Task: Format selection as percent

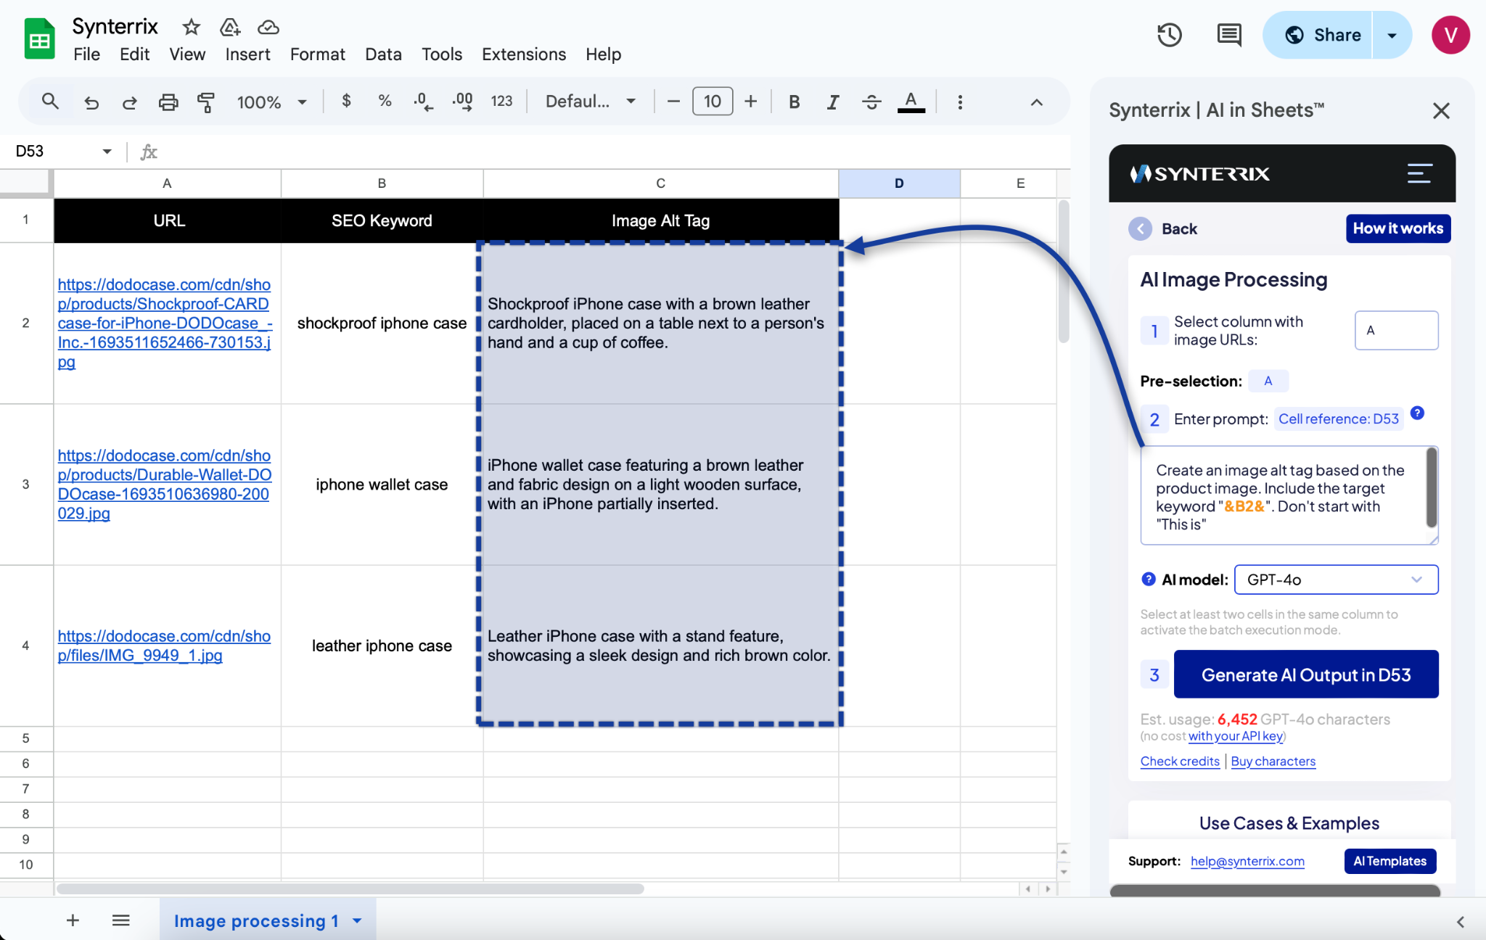Action: click(385, 101)
